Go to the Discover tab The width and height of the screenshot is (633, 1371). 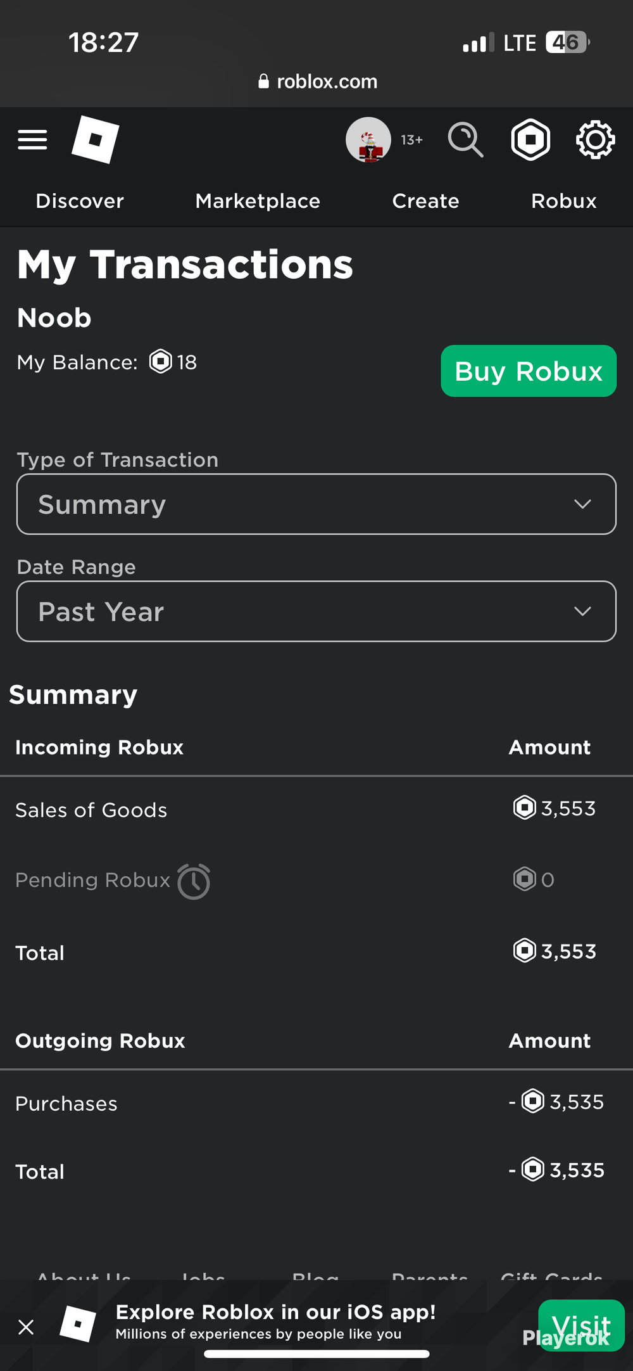(x=80, y=201)
